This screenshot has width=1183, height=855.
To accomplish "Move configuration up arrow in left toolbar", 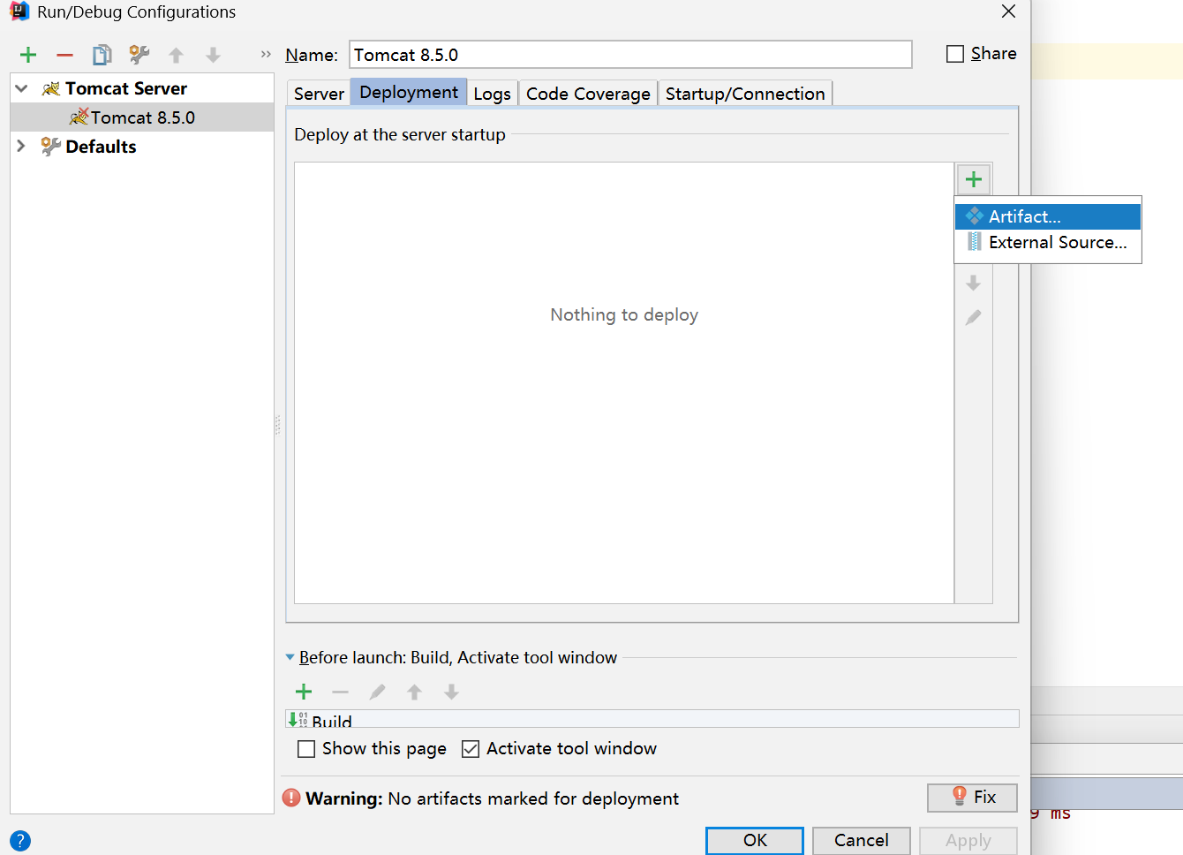I will [177, 55].
